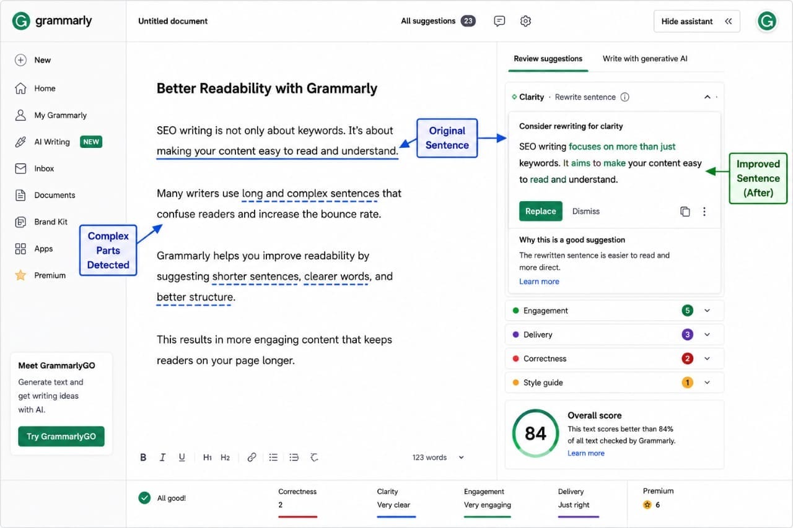
Task: Open My Grammarly in the sidebar
Action: (51, 115)
